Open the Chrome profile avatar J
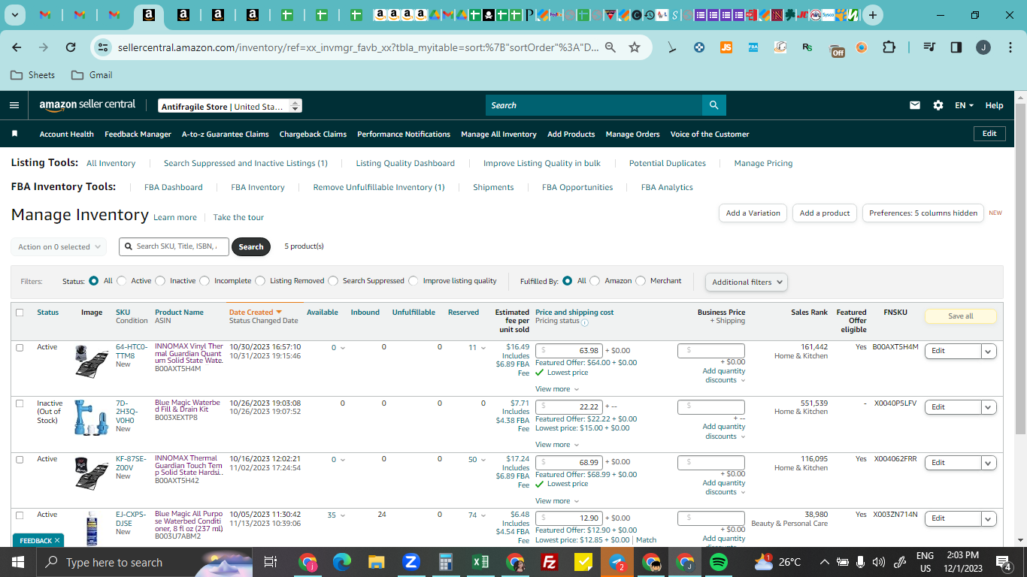The width and height of the screenshot is (1027, 577). point(983,47)
